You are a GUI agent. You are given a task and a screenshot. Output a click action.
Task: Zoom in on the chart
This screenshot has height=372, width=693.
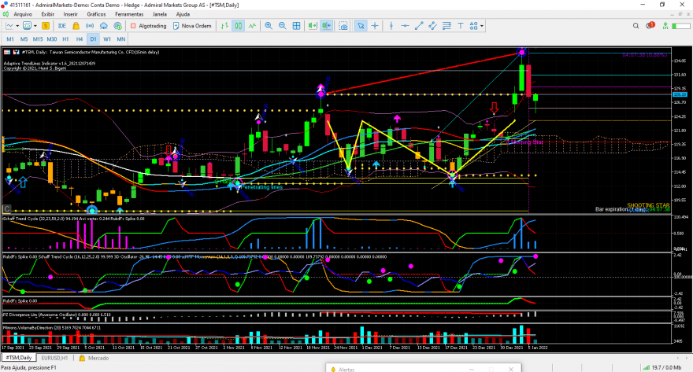tap(269, 25)
